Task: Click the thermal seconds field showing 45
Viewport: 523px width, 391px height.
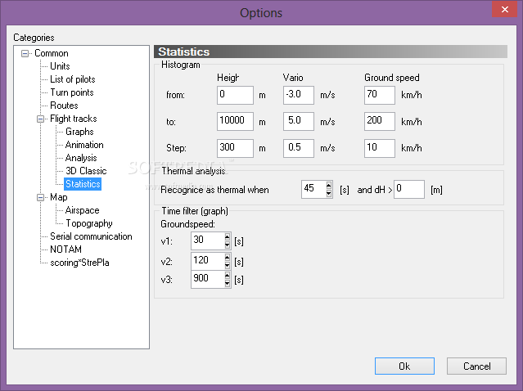Action: pyautogui.click(x=313, y=189)
